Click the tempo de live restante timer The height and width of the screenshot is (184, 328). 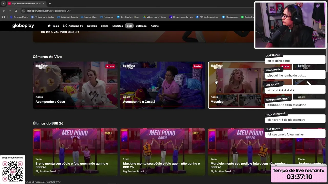pyautogui.click(x=299, y=174)
